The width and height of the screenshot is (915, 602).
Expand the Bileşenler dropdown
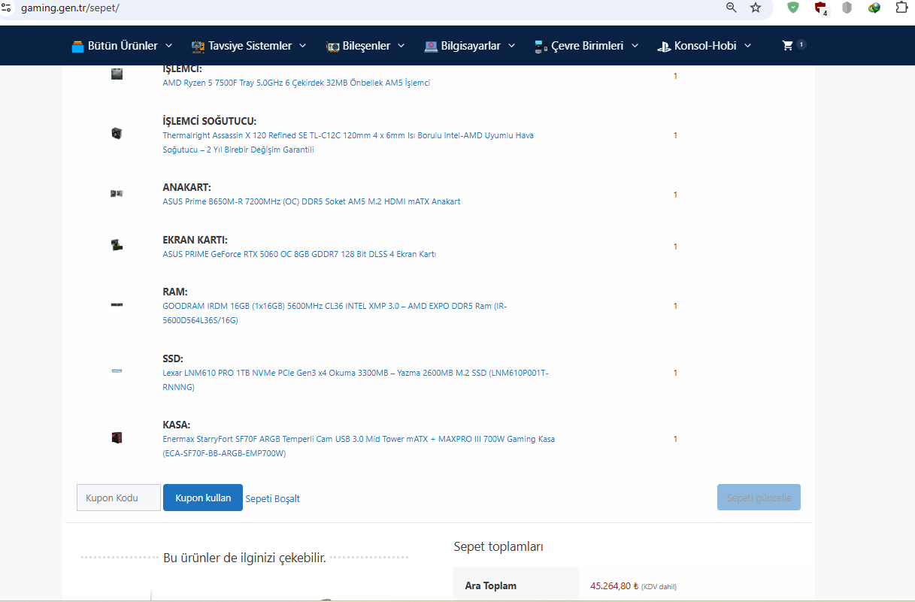[365, 46]
